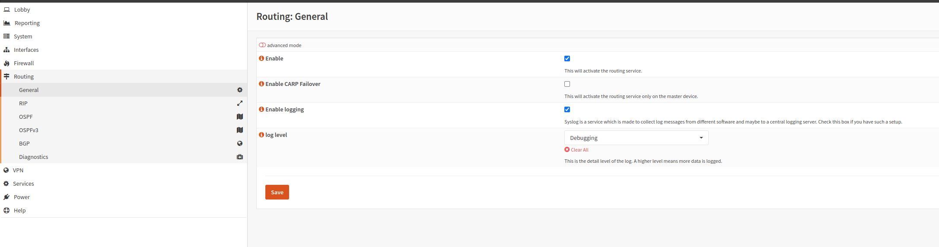Click the Routing signpost icon
Image resolution: width=939 pixels, height=247 pixels.
point(6,76)
